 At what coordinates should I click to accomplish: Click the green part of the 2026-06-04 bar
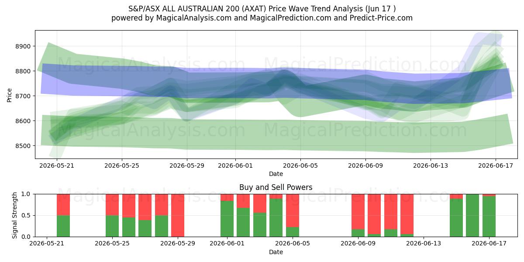[x=276, y=218]
